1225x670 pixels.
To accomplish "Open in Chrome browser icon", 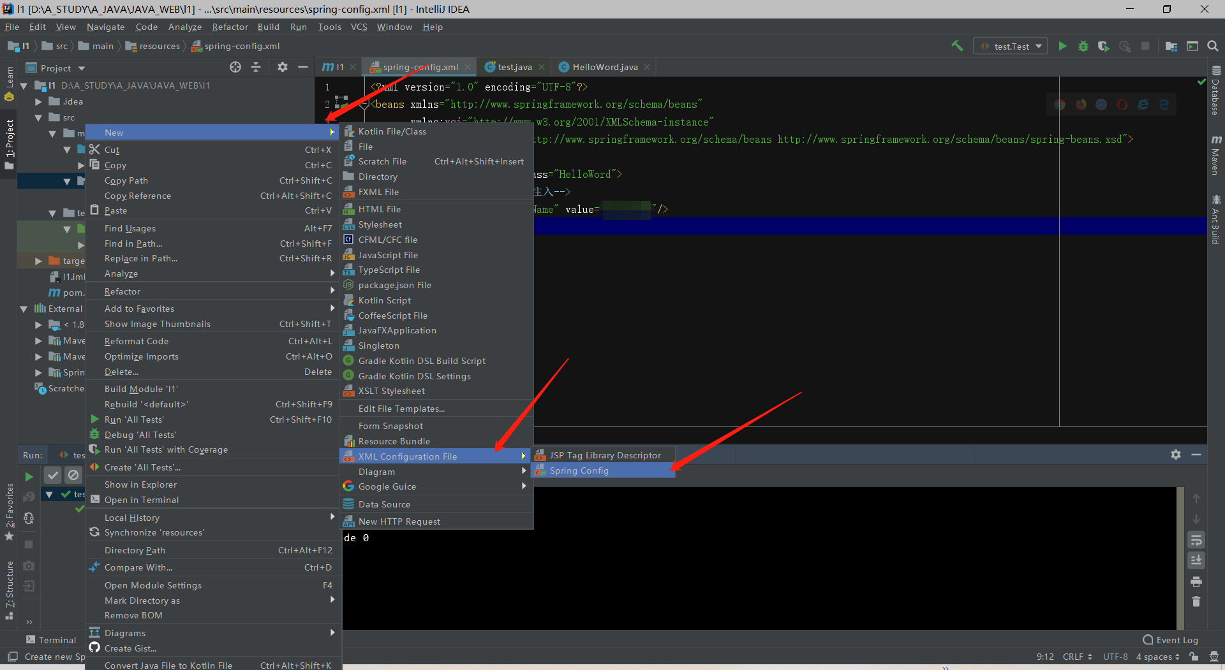I will click(1060, 105).
